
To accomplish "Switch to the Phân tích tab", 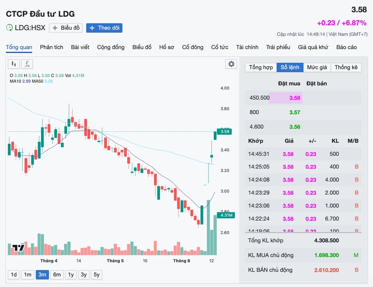I will (x=52, y=47).
